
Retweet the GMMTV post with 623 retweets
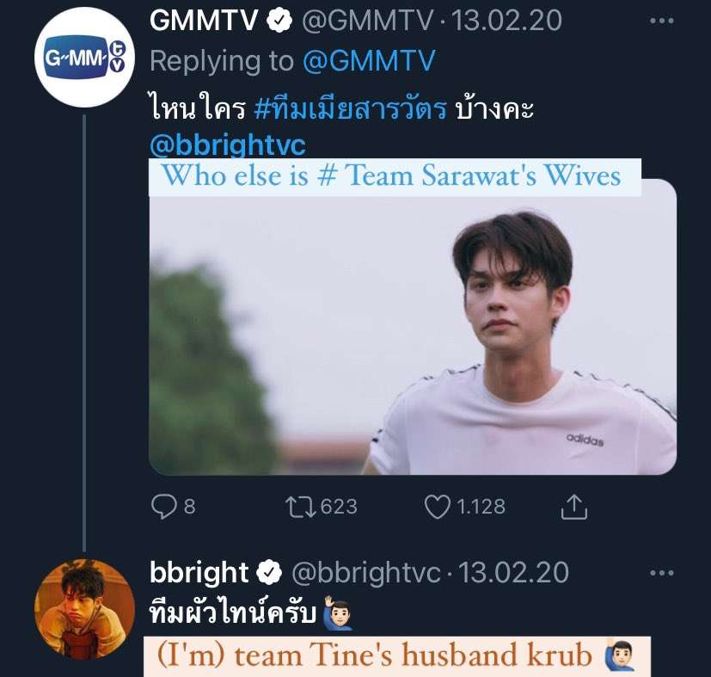(x=301, y=507)
